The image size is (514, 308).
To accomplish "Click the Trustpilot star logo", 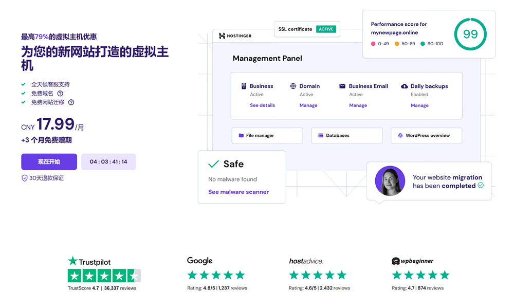I will [x=72, y=261].
